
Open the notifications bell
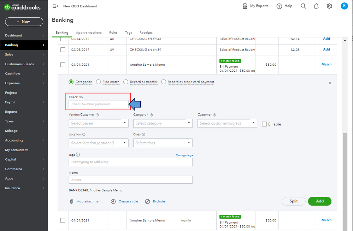pos(316,6)
